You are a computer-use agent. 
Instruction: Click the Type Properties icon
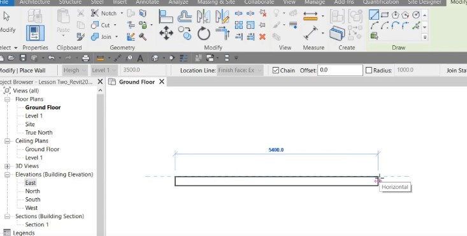pyautogui.click(x=35, y=16)
